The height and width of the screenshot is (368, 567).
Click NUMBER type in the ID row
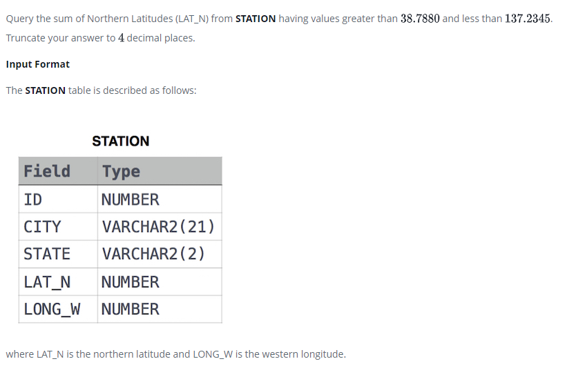(x=160, y=199)
